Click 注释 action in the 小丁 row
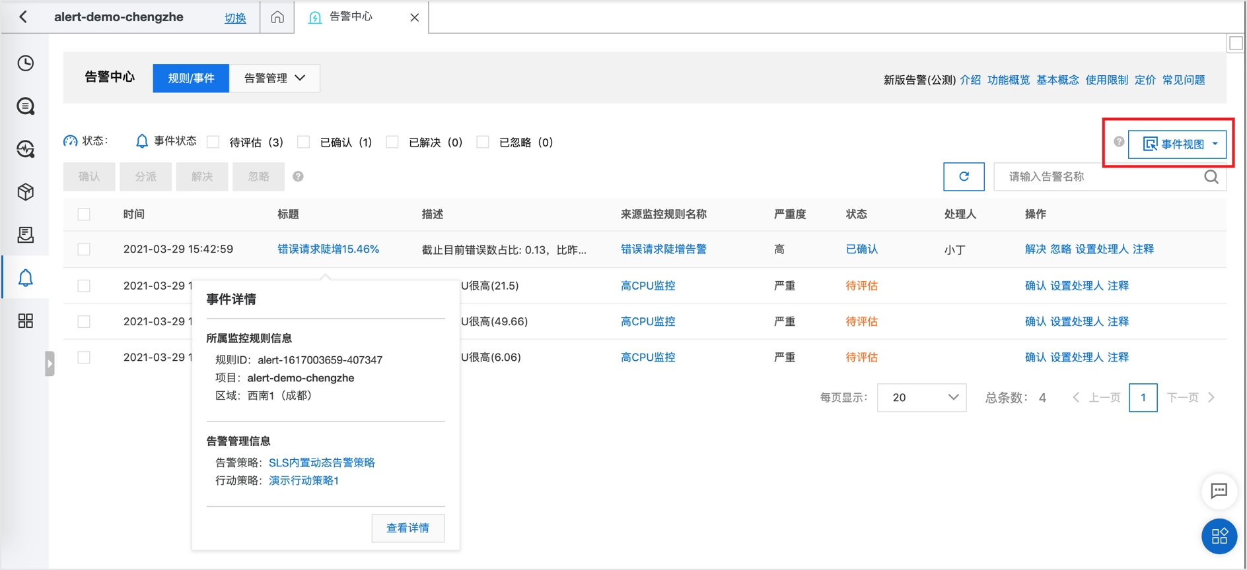 click(x=1143, y=249)
